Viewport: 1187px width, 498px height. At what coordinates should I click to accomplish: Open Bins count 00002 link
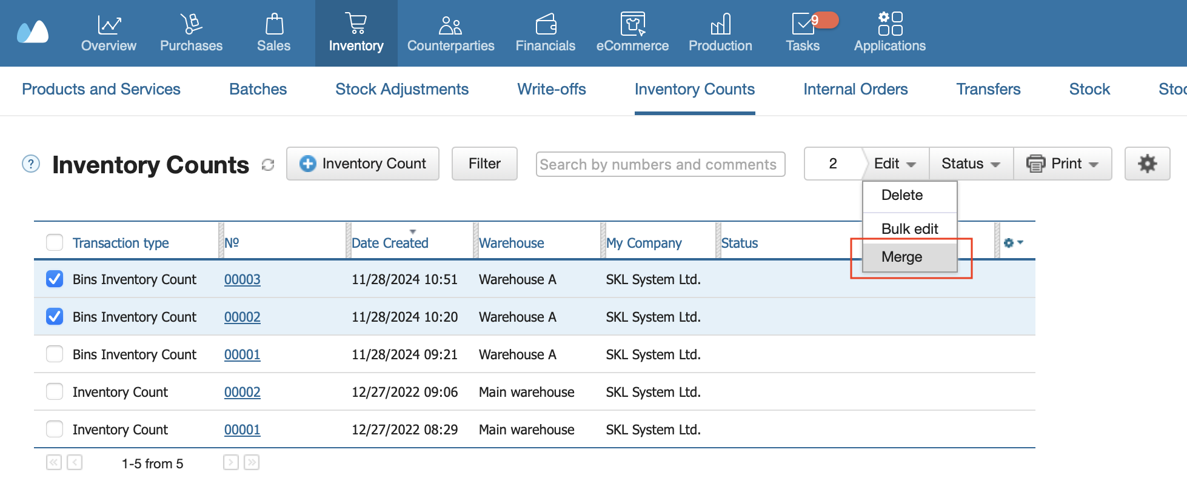[242, 317]
